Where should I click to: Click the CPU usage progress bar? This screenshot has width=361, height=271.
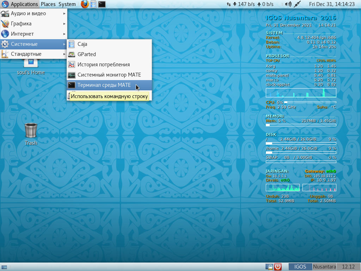310,102
